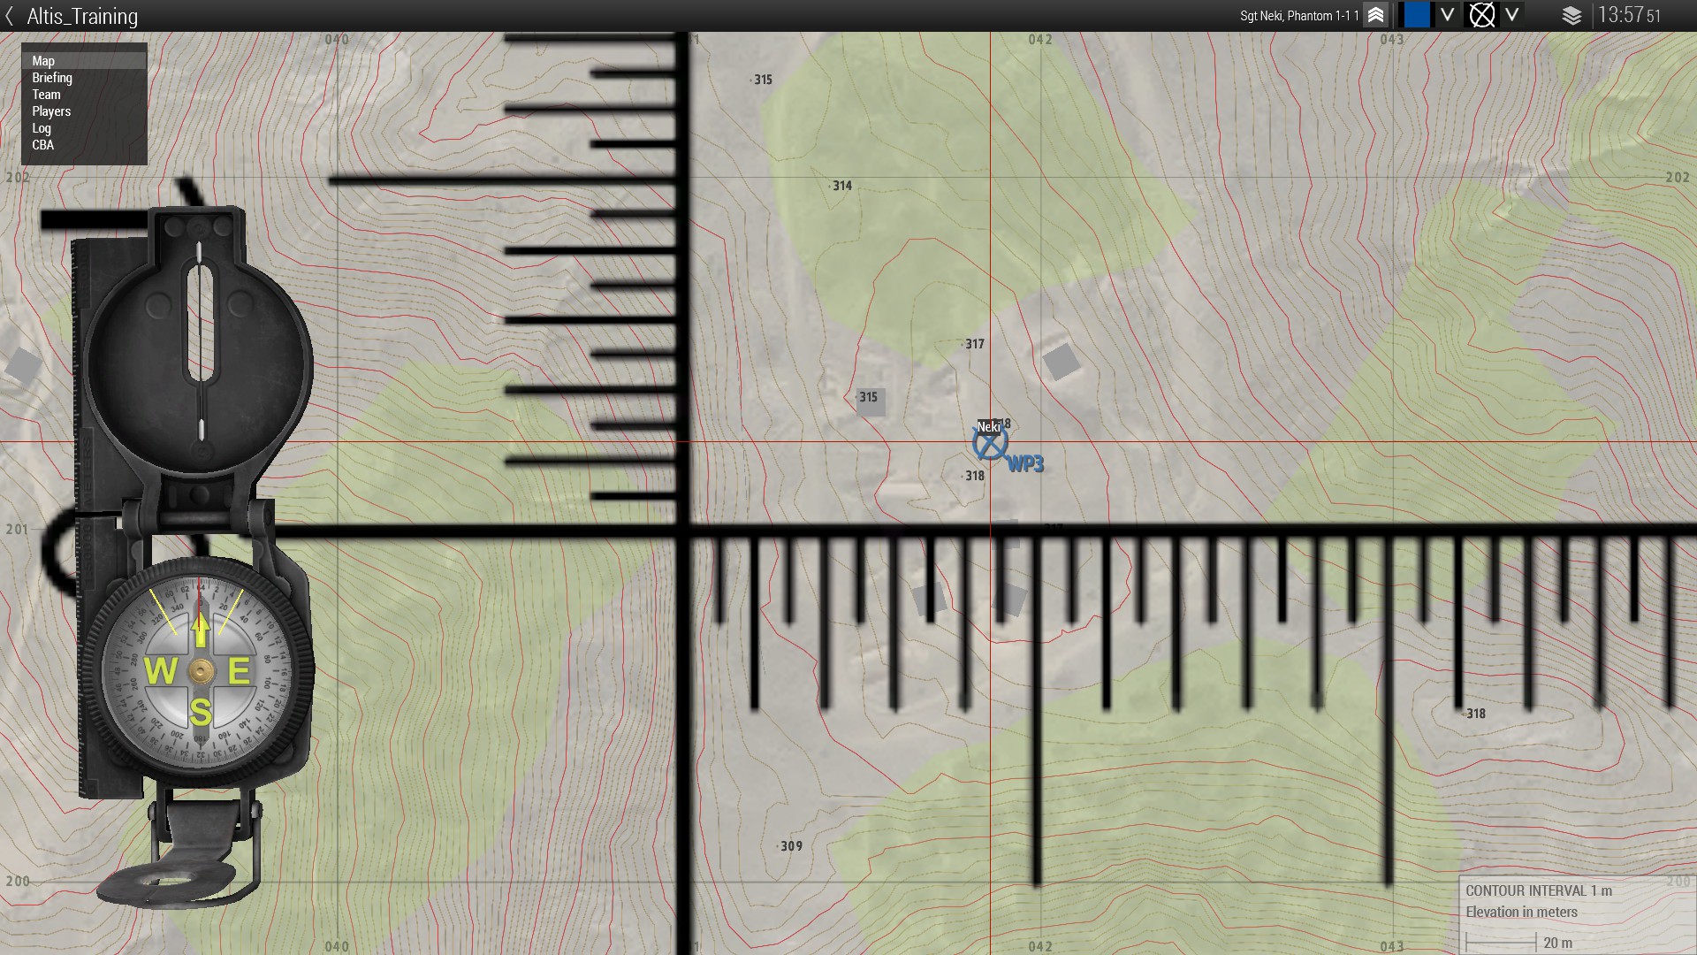Select the Map menu entry
This screenshot has height=955, width=1697.
(44, 61)
